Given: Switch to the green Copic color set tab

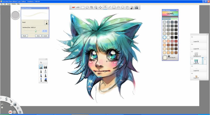Looking at the screenshot, I should pos(174,19).
